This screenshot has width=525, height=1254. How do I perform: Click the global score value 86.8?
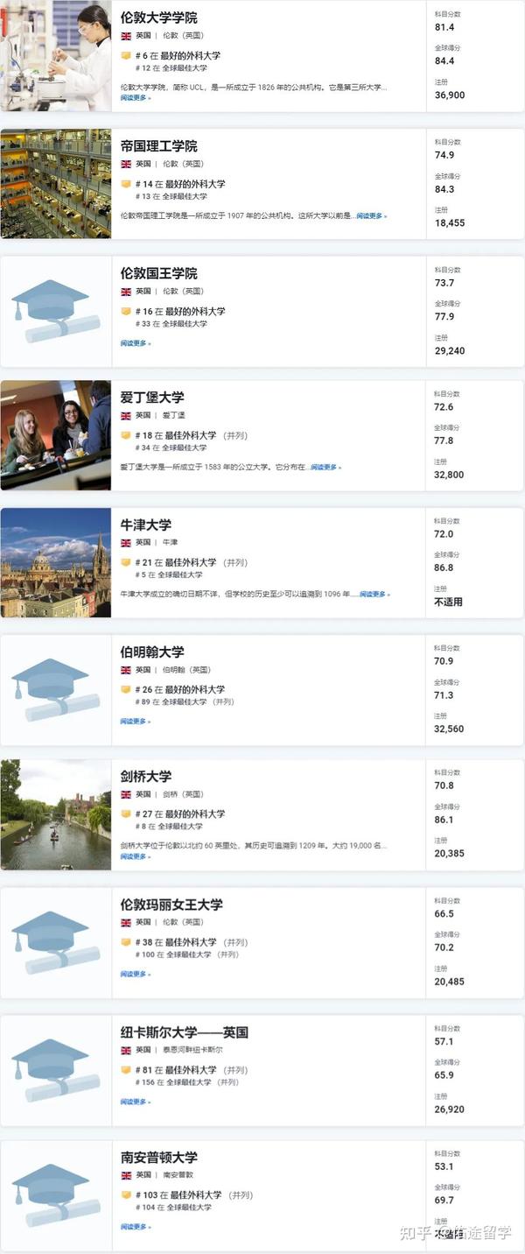(x=444, y=567)
